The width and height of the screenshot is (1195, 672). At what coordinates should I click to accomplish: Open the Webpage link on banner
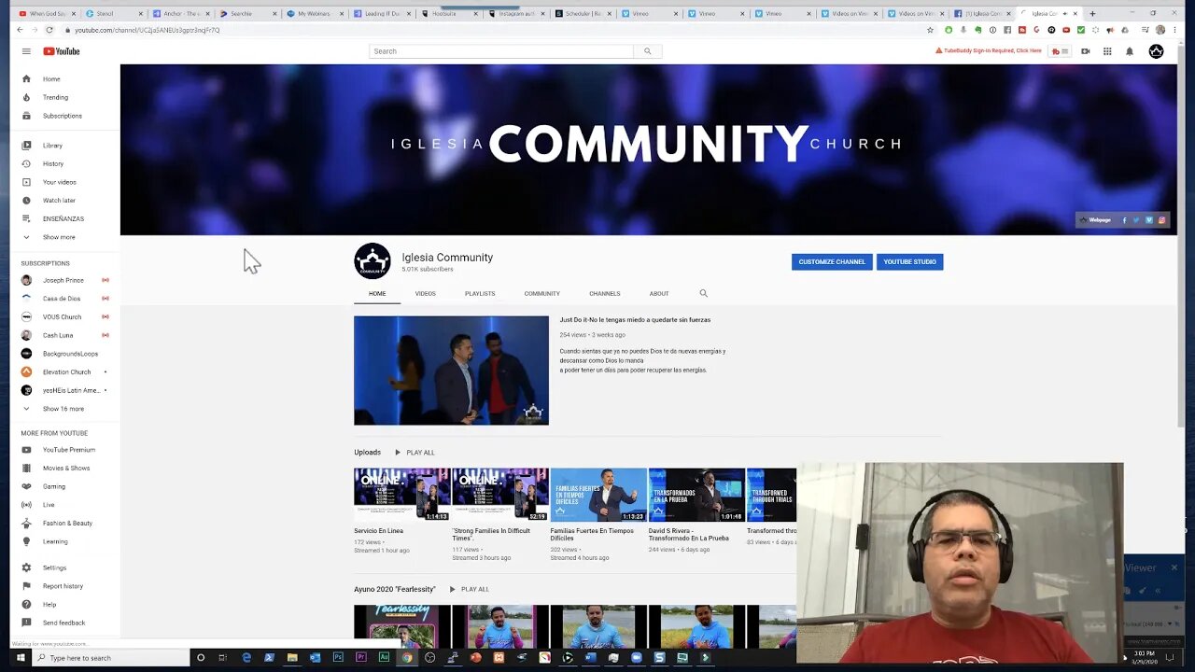point(1095,220)
